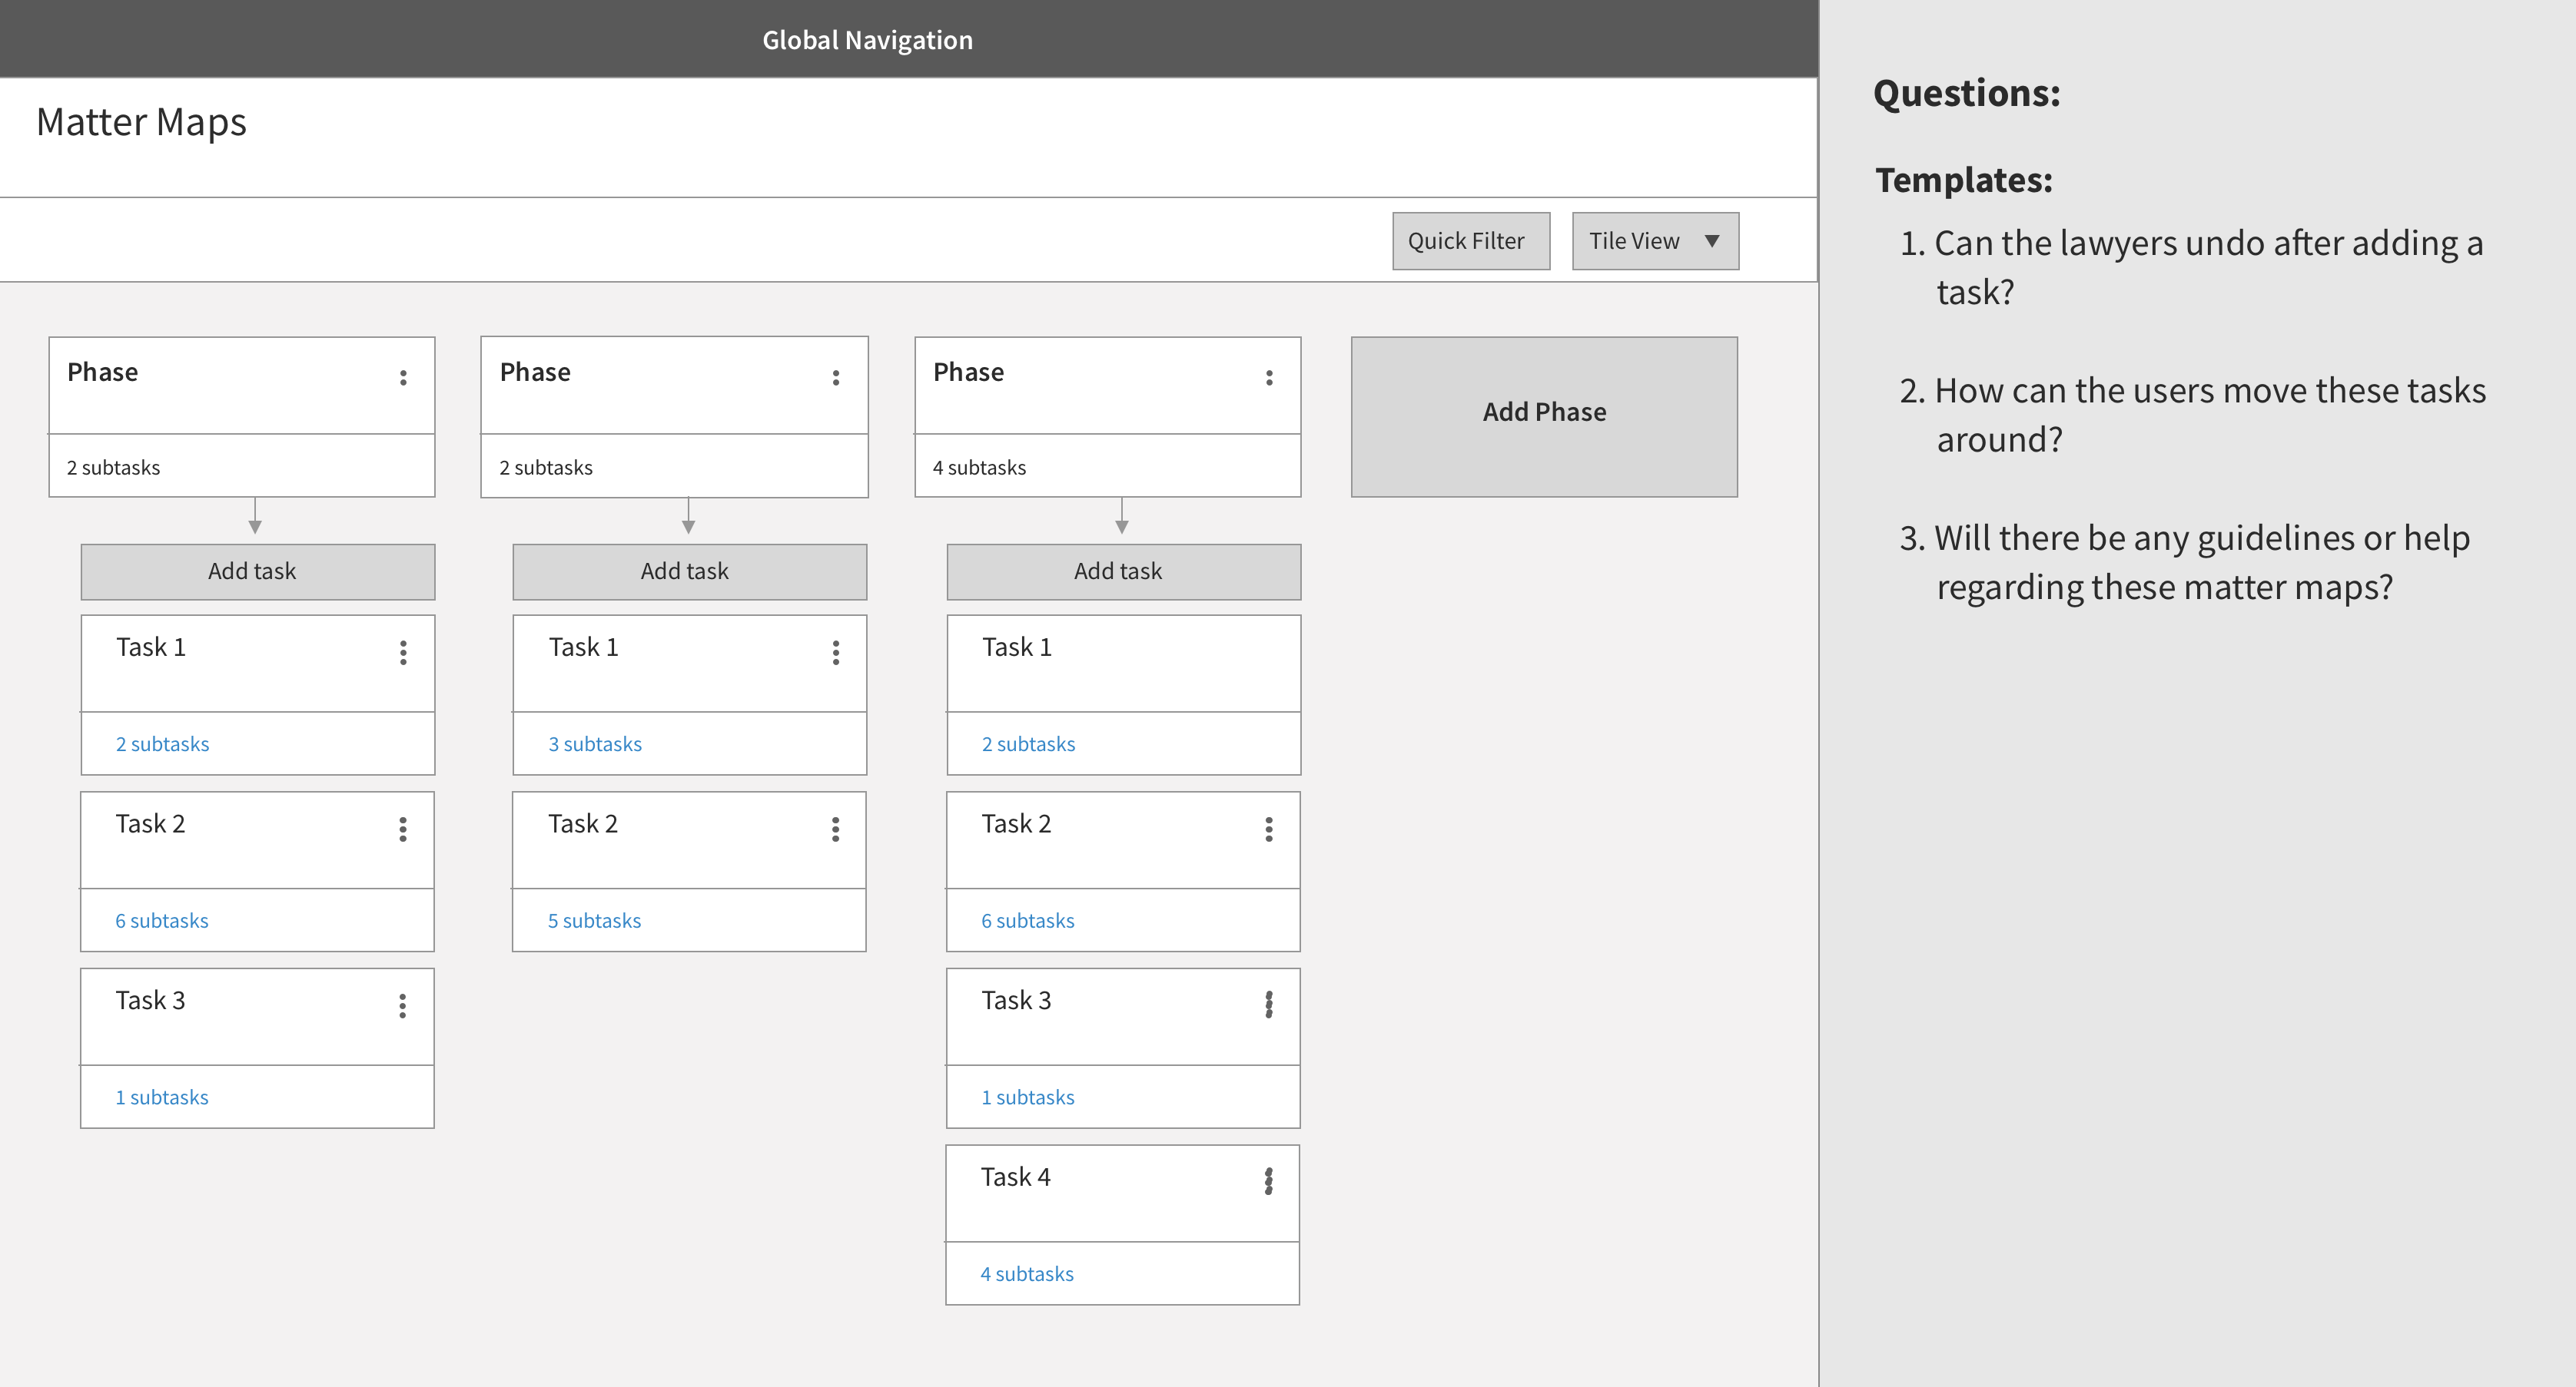The image size is (2576, 1387).
Task: Open options menu for third column Task 3
Action: (x=1268, y=1005)
